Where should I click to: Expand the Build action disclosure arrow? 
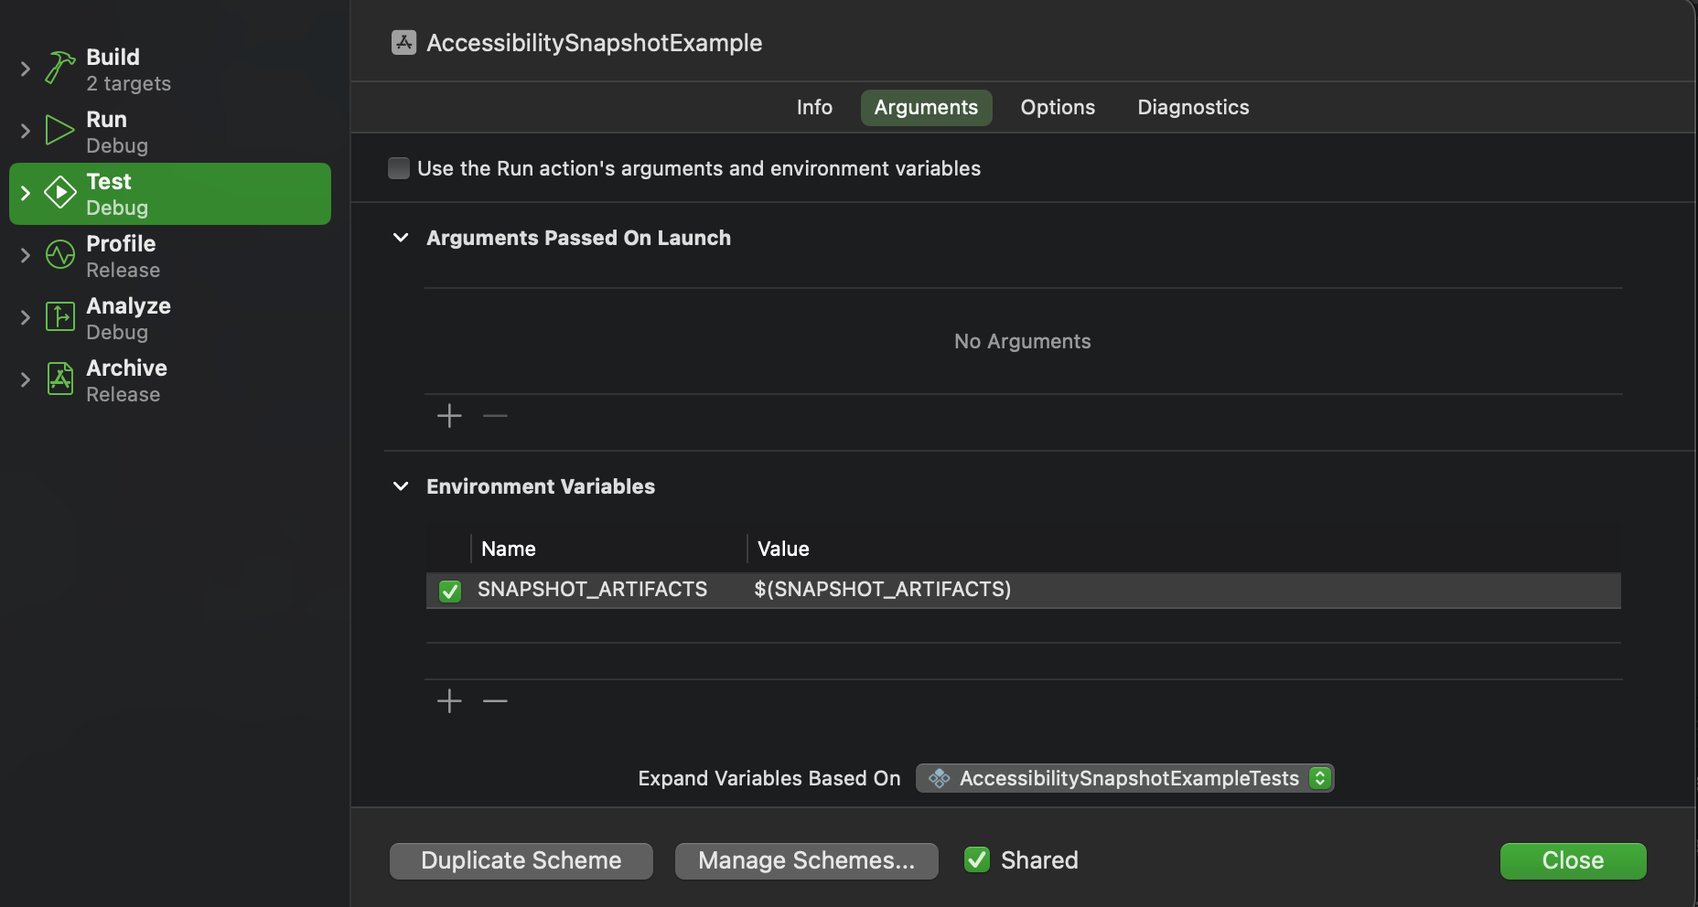[x=26, y=69]
